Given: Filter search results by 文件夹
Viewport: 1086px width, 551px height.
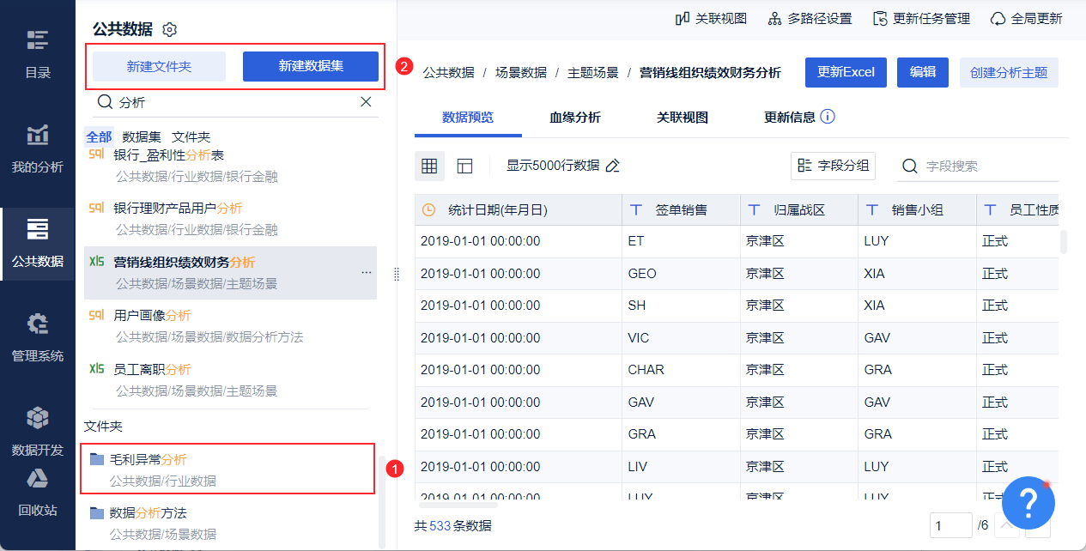Looking at the screenshot, I should click(x=191, y=136).
